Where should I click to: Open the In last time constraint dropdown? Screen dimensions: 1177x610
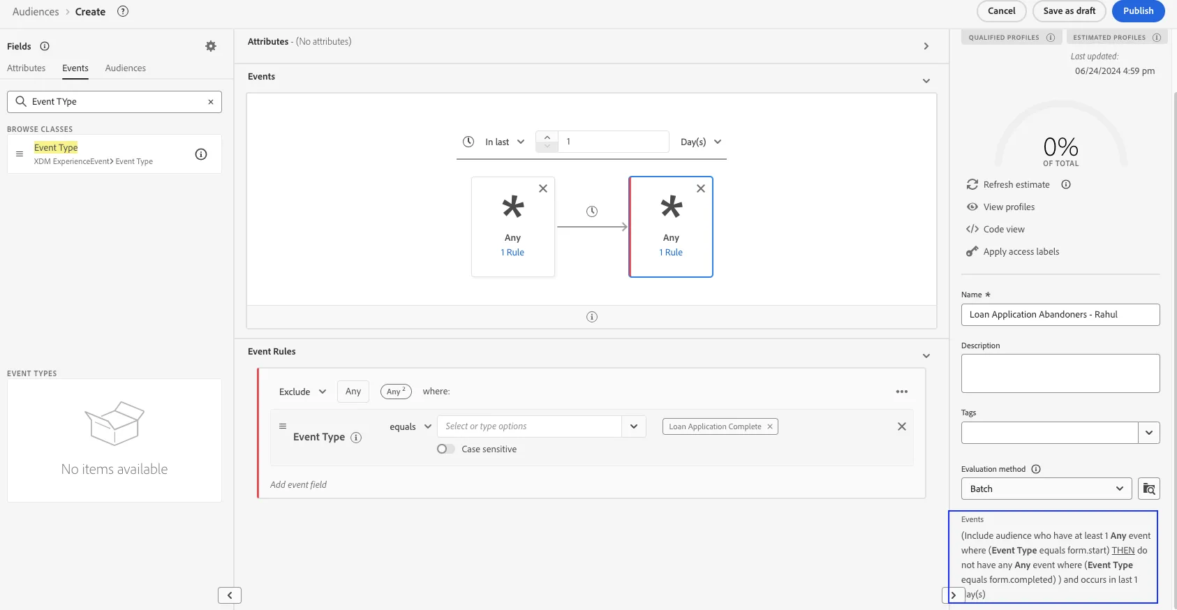coord(505,142)
